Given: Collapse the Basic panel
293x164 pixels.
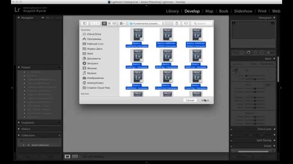Looking at the screenshot, I should 274,59.
